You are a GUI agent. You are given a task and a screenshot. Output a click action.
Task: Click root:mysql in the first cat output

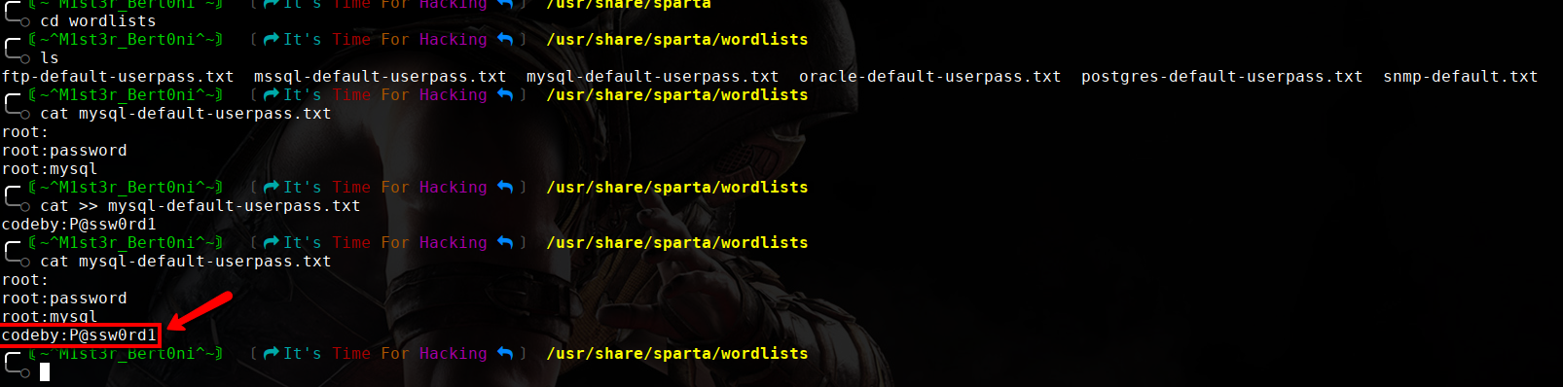click(50, 169)
